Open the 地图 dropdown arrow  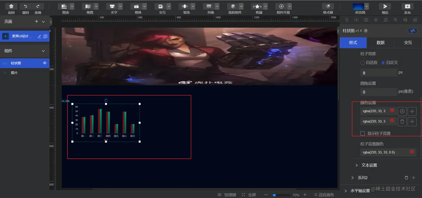(x=96, y=6)
